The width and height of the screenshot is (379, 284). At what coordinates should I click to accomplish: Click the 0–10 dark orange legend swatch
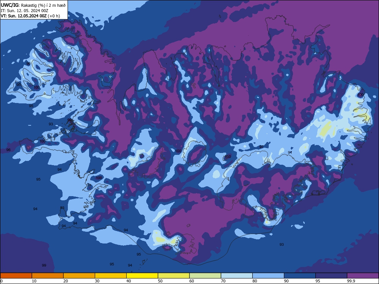[16, 276]
